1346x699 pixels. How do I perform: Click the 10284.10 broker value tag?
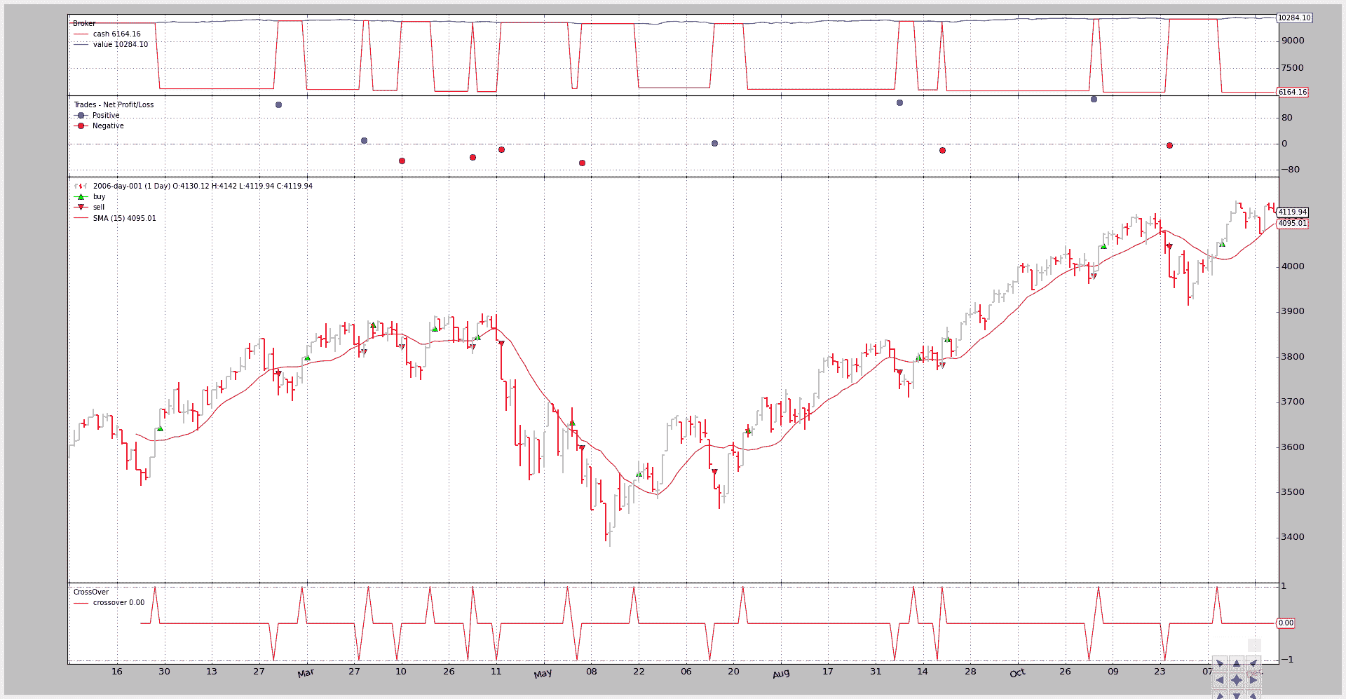[x=1293, y=18]
